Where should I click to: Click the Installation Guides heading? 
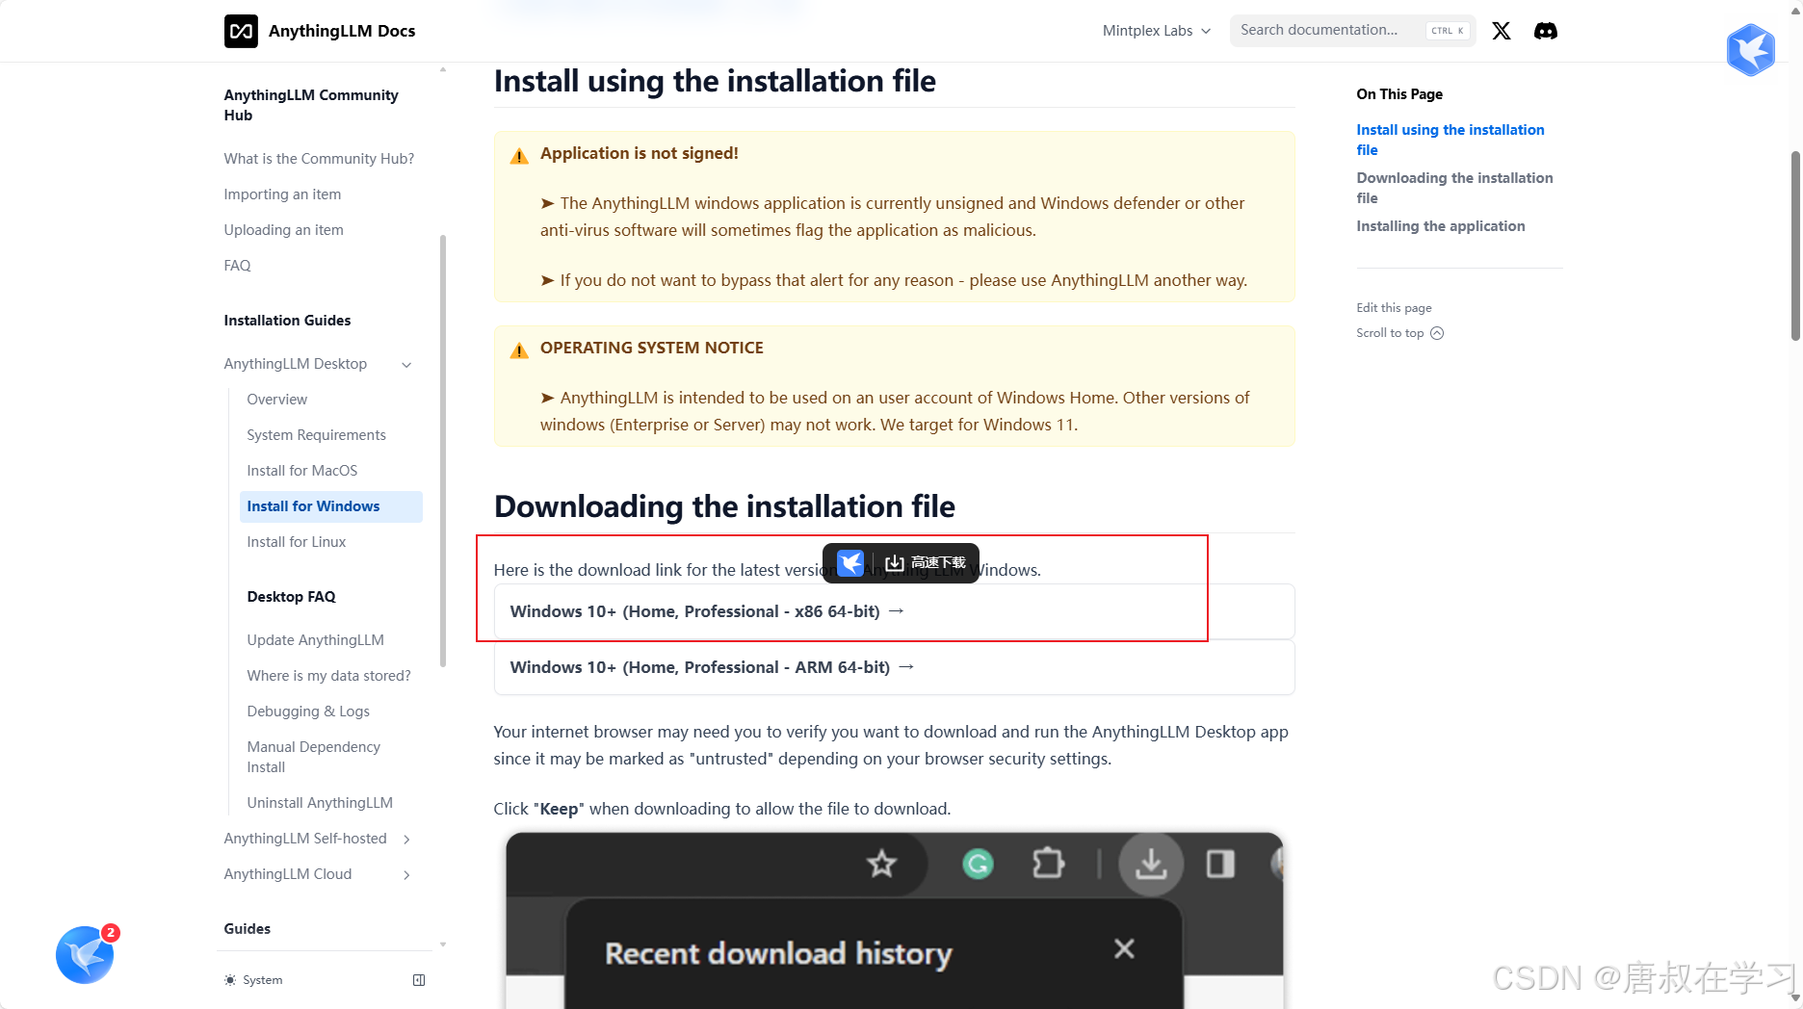click(287, 321)
